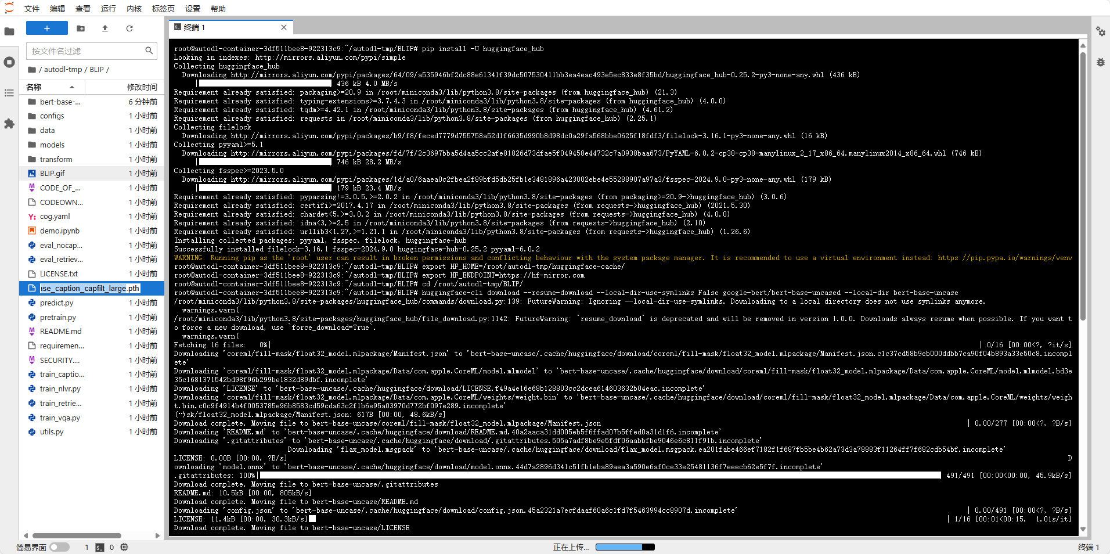Open the transform folder

click(93, 159)
